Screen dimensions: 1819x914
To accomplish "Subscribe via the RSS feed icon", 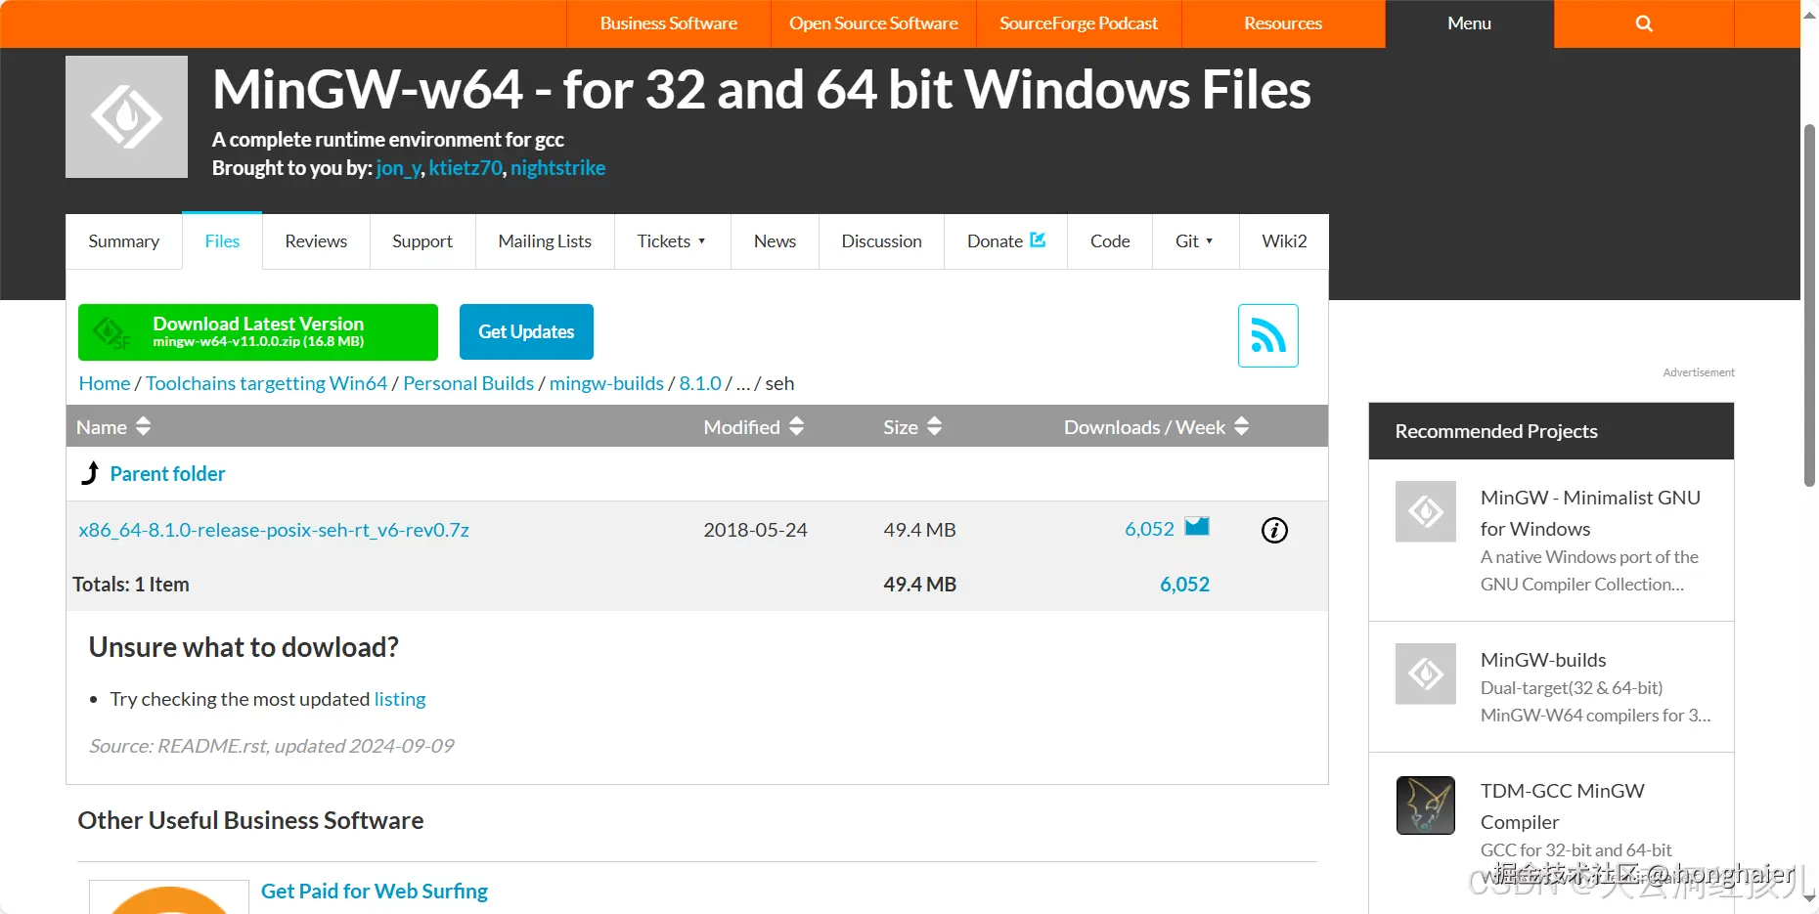I will (x=1267, y=335).
